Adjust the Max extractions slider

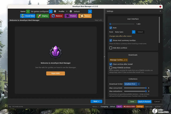pyautogui.click(x=135, y=91)
